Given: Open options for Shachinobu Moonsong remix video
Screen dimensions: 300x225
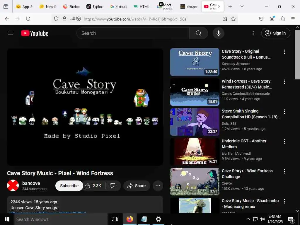Looking at the screenshot, I should pos(284,201).
